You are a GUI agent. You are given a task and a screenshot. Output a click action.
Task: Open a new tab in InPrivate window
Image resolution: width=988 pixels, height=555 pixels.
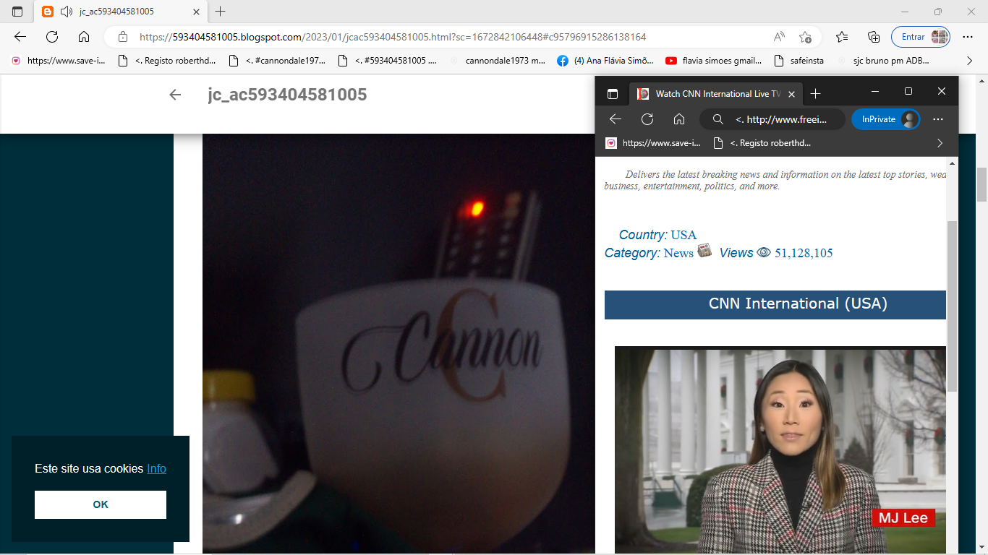click(x=816, y=94)
